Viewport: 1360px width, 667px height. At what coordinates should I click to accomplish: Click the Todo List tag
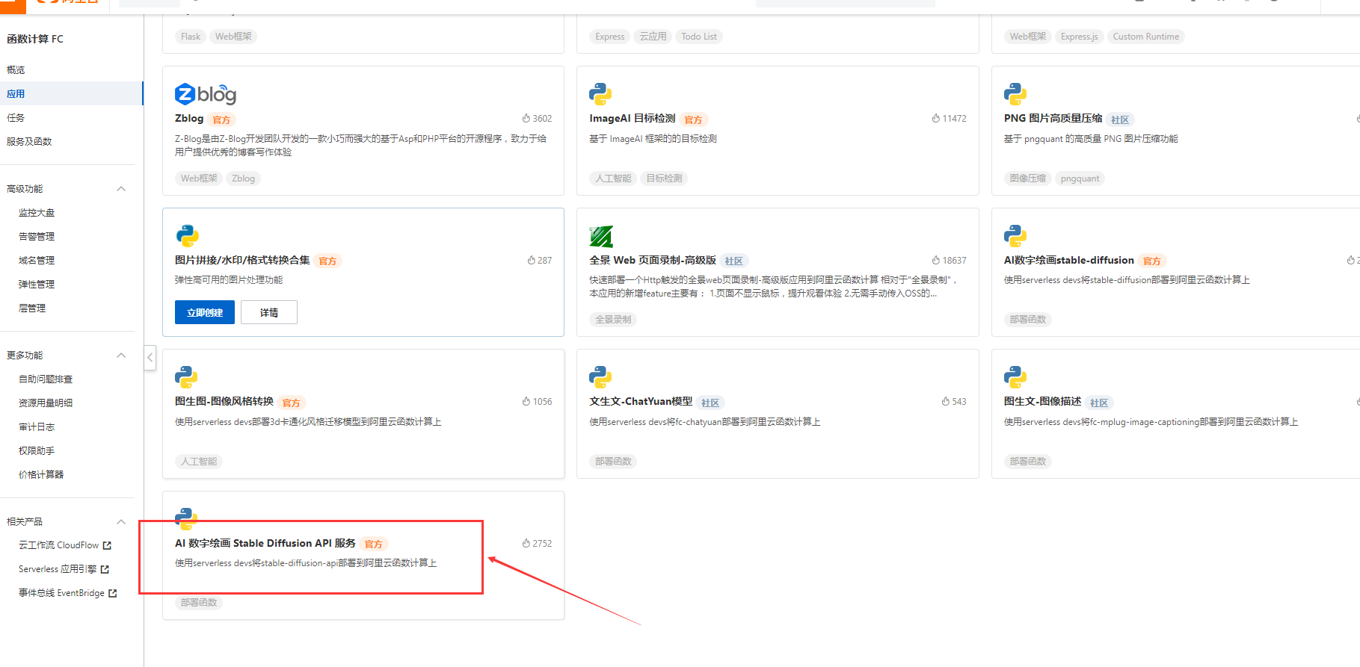(699, 37)
